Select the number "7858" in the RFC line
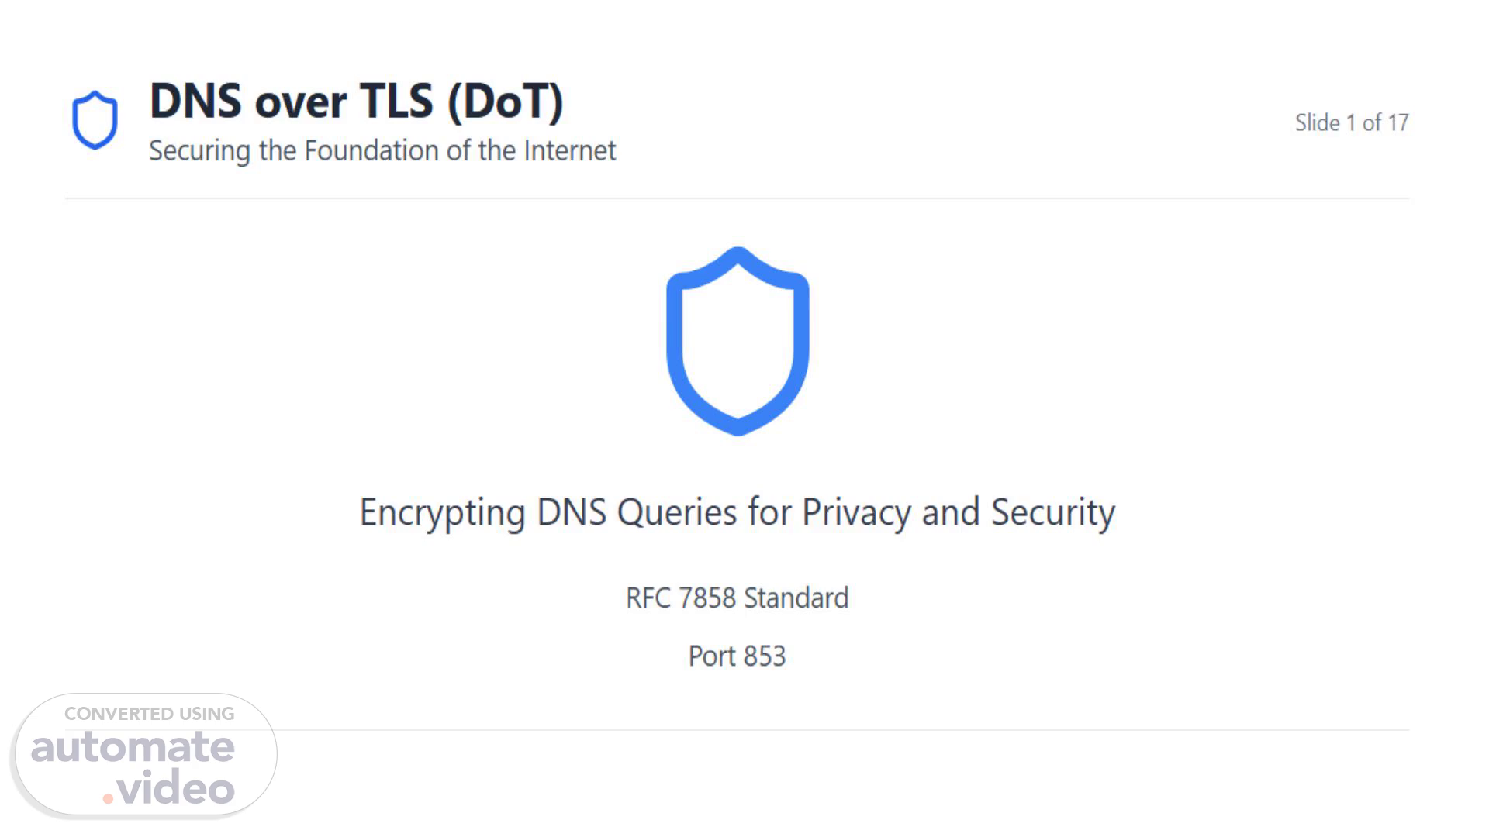1489x837 pixels. tap(706, 598)
